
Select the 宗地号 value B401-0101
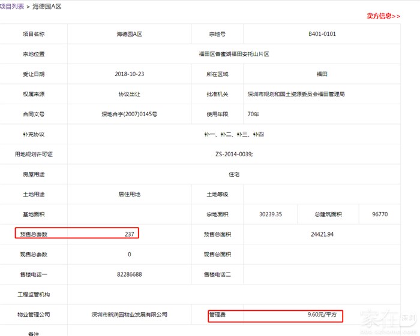coord(322,34)
